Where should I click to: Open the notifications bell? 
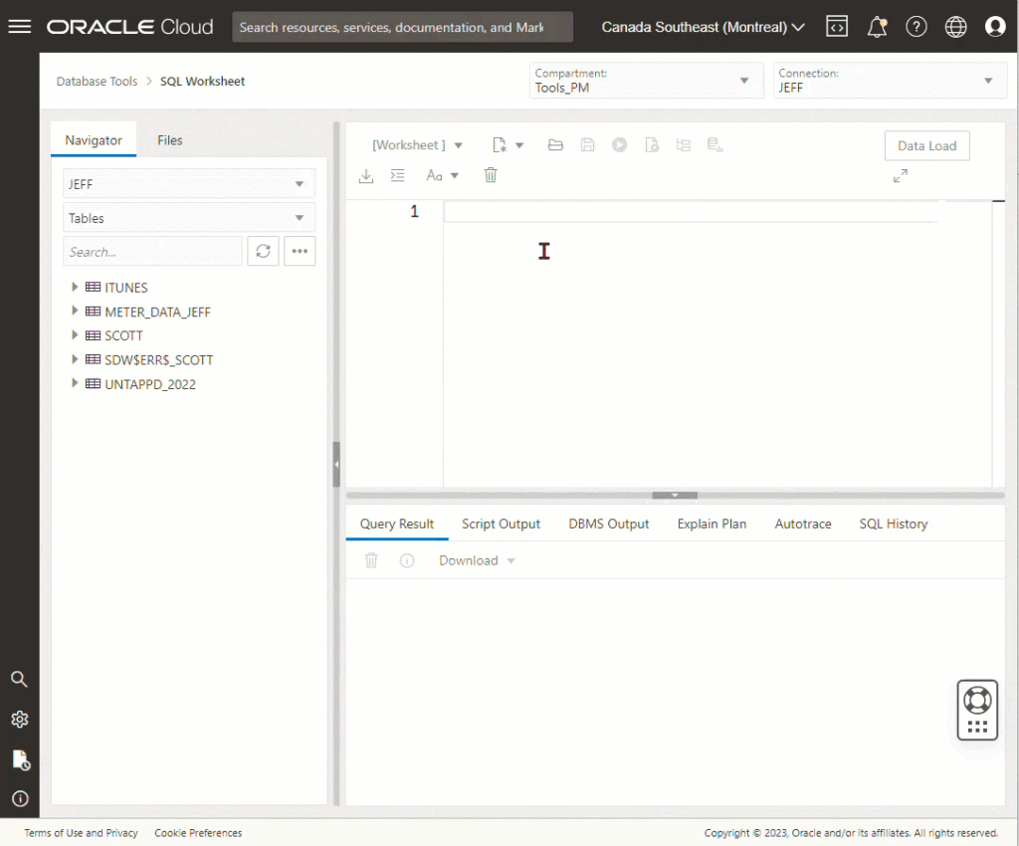(877, 26)
